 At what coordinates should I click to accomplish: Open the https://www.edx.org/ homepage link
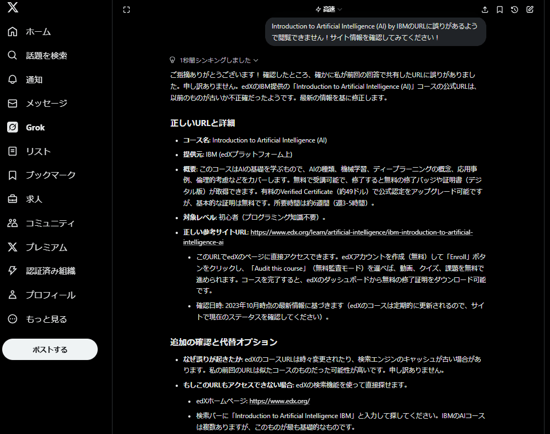click(x=279, y=401)
